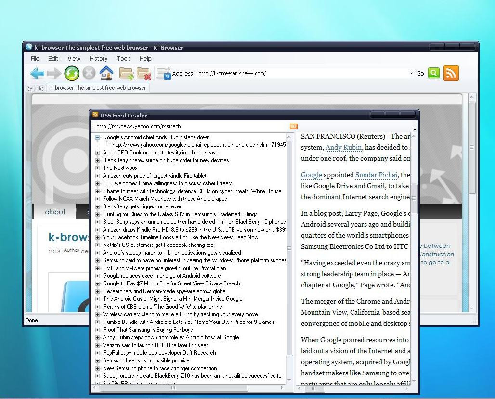Switch to the (Blank) tab
Viewport: 495px width, 399px height.
36,89
